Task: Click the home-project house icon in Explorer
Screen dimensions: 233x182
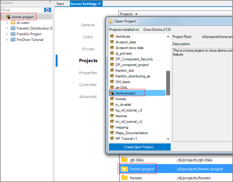Action: tap(8, 17)
